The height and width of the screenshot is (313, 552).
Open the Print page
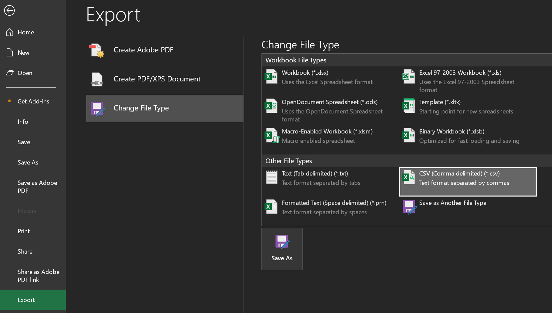click(33, 231)
